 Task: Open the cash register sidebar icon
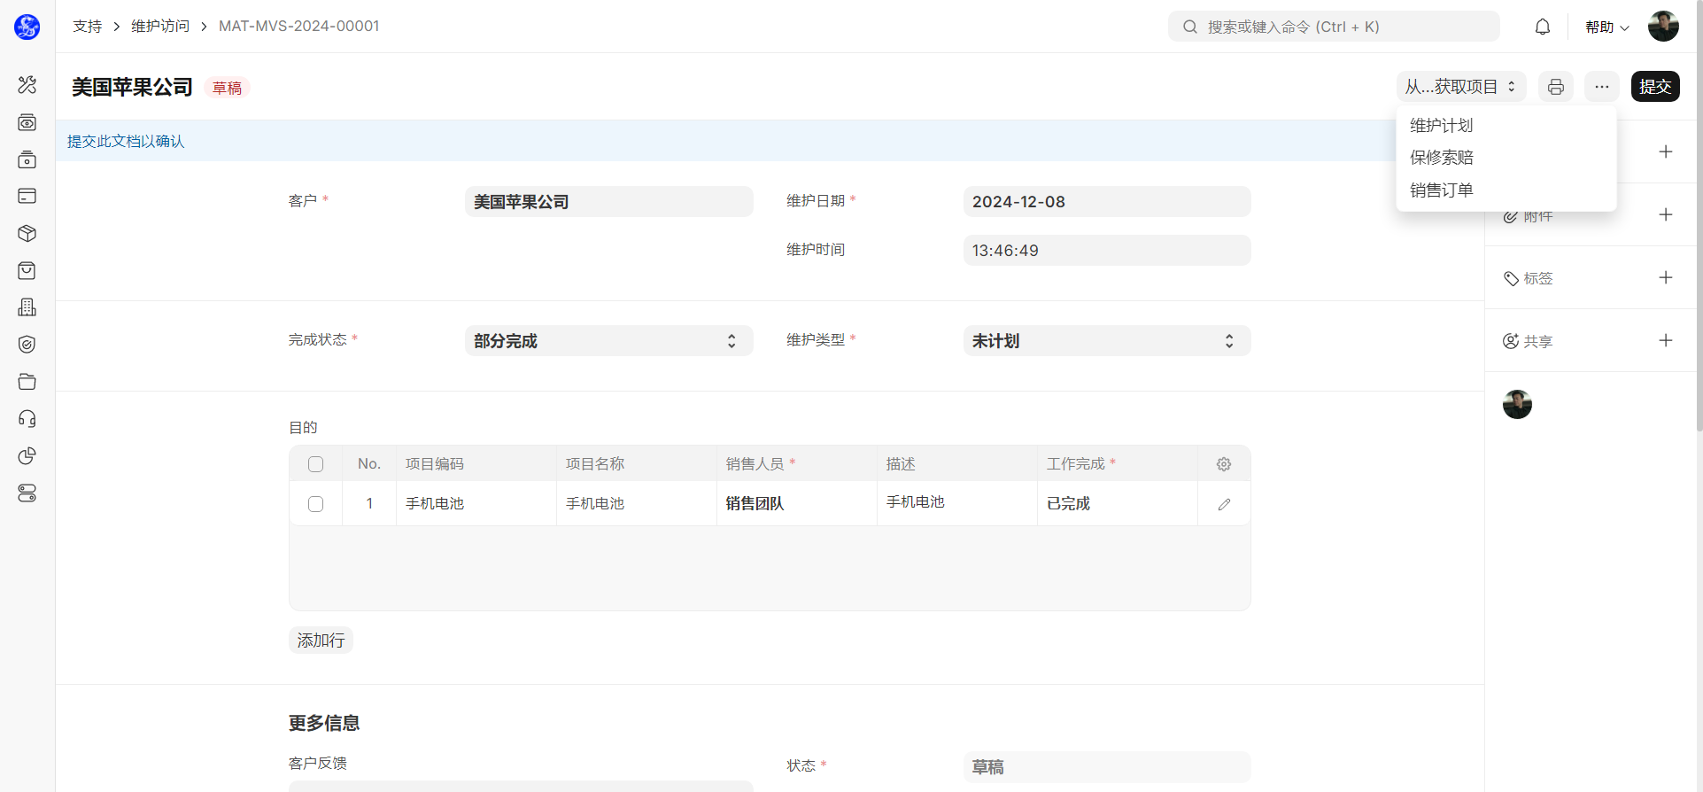(27, 122)
